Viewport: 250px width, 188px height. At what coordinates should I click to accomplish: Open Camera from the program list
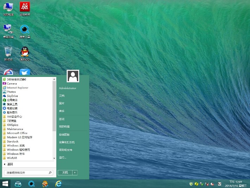pos(12,84)
